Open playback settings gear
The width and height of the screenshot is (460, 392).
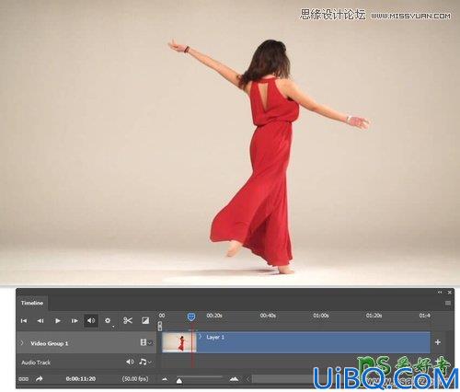tap(108, 321)
